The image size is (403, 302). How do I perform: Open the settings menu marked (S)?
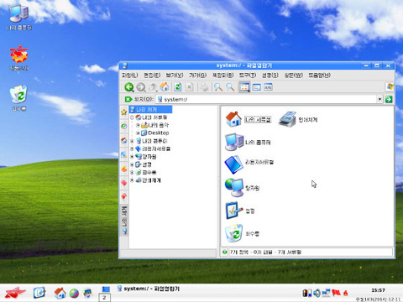coord(270,75)
